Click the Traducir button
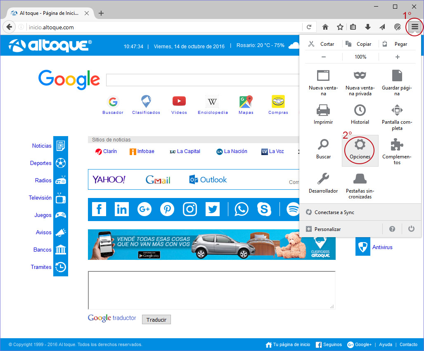Viewport: 424px width, 351px height. point(156,319)
